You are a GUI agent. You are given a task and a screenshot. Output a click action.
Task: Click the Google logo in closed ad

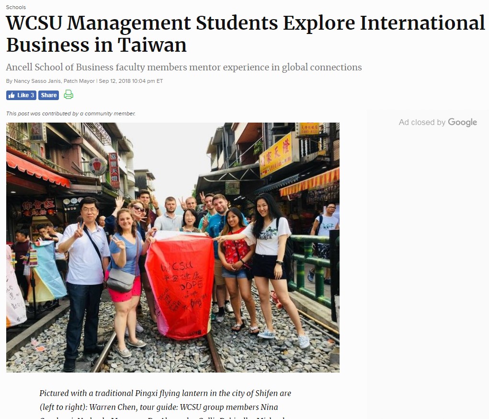click(463, 122)
